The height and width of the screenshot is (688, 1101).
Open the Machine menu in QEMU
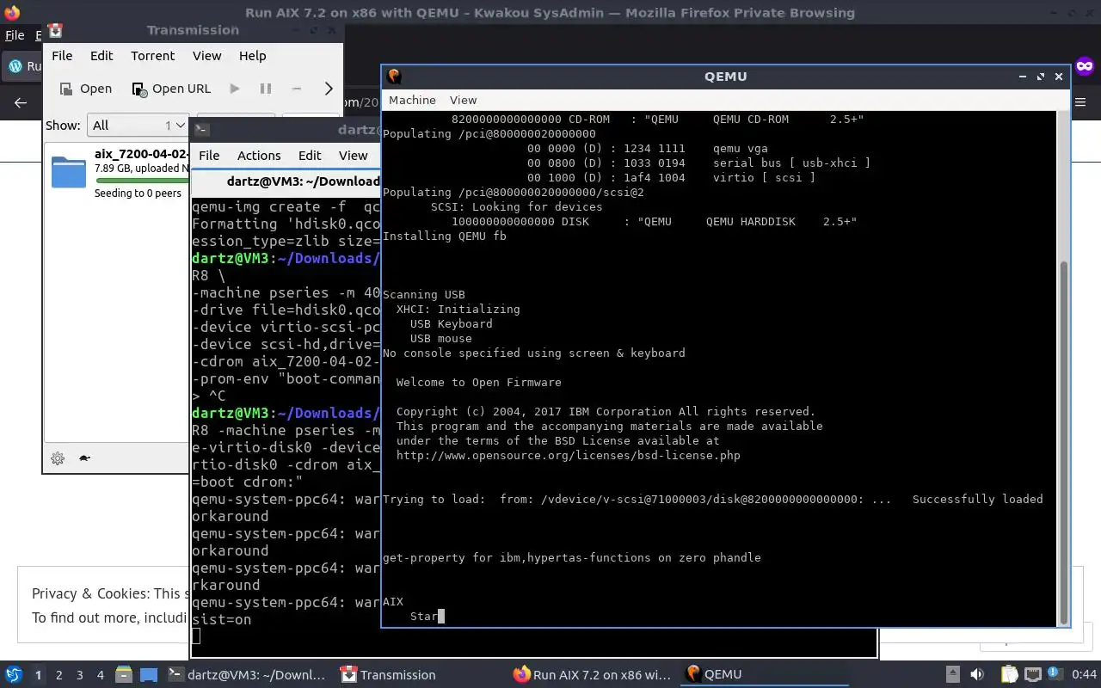(412, 100)
